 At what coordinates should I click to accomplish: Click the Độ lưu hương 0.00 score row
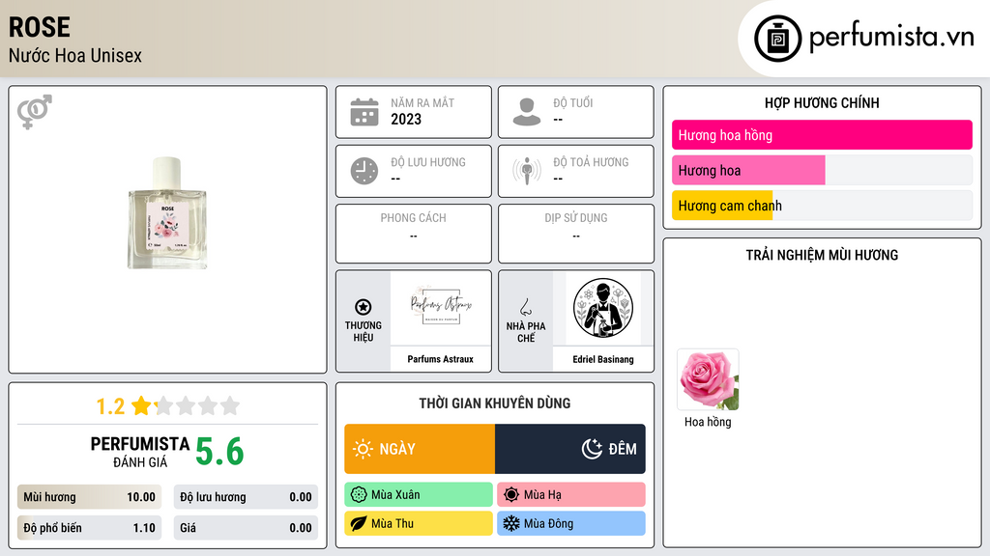point(246,497)
